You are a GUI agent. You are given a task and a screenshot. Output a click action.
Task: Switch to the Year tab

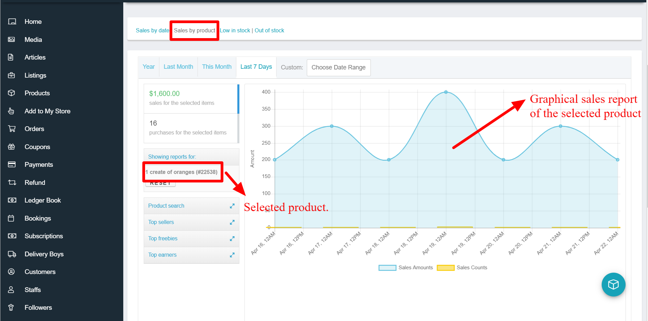(148, 67)
